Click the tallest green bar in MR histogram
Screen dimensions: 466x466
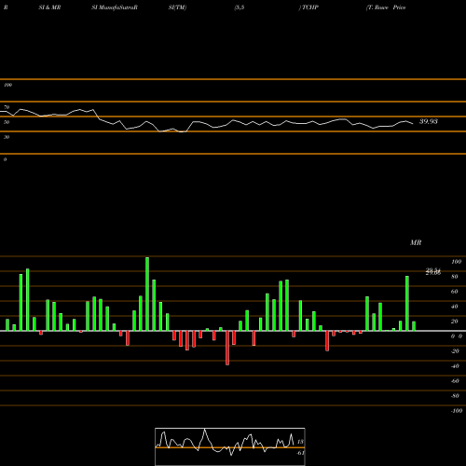click(x=147, y=294)
